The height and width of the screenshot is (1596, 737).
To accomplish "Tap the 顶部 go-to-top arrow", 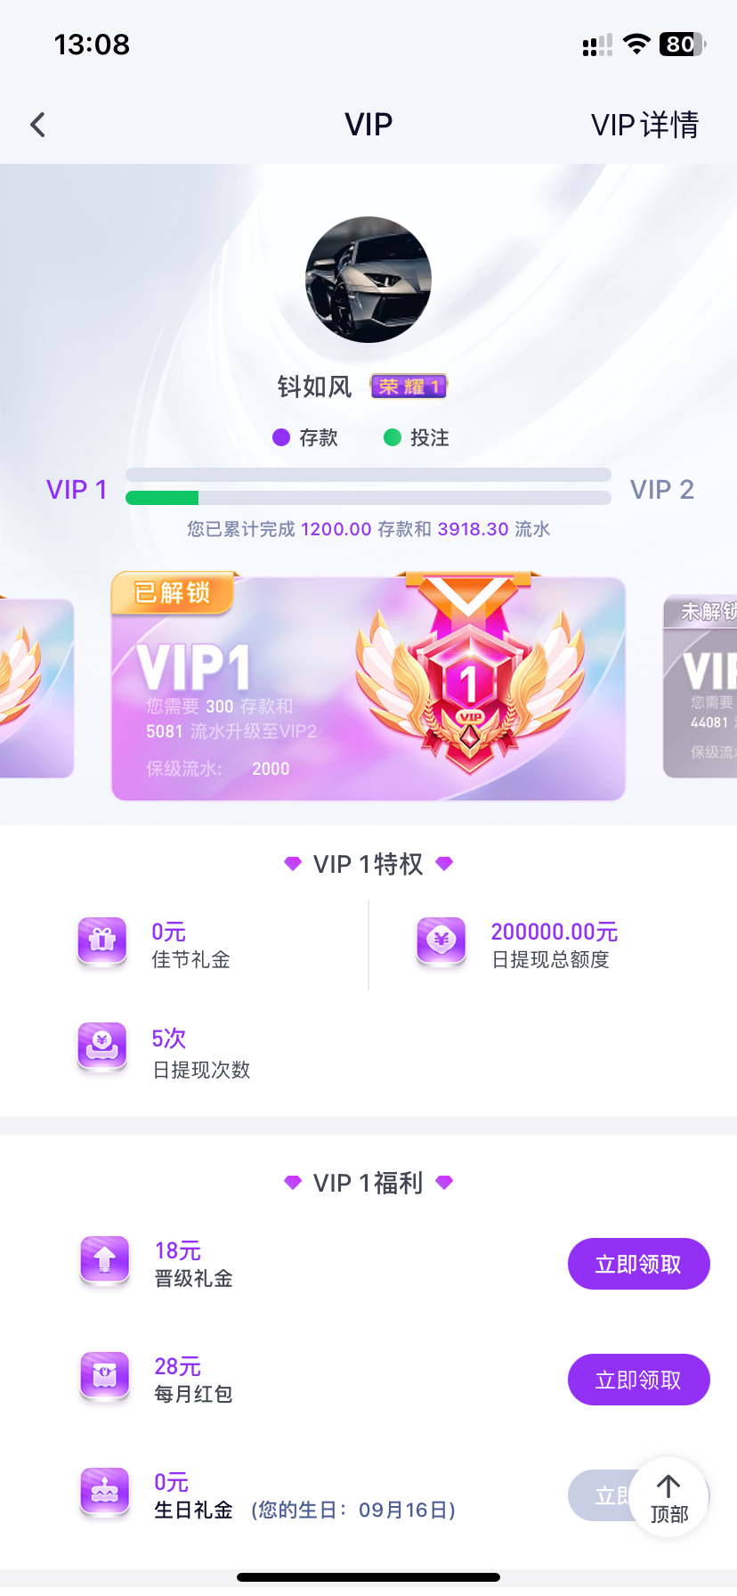I will (x=669, y=1497).
